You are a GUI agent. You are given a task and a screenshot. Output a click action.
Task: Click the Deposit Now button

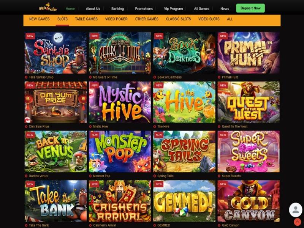pos(250,8)
